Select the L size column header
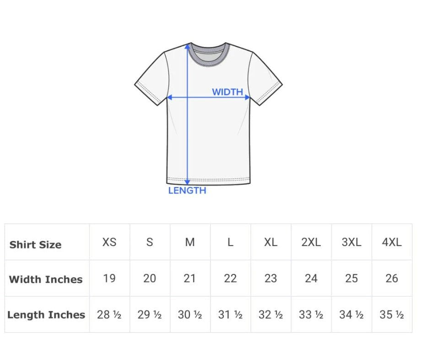The width and height of the screenshot is (421, 343). [x=230, y=242]
